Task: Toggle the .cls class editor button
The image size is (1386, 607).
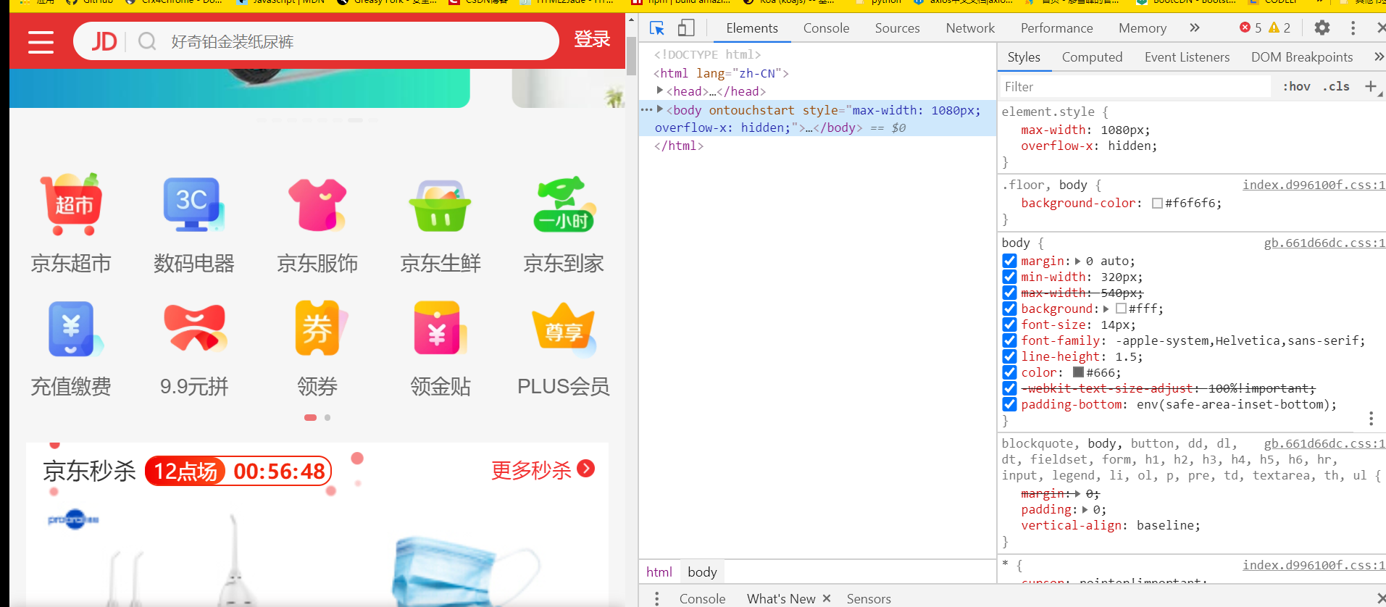Action: pos(1336,86)
